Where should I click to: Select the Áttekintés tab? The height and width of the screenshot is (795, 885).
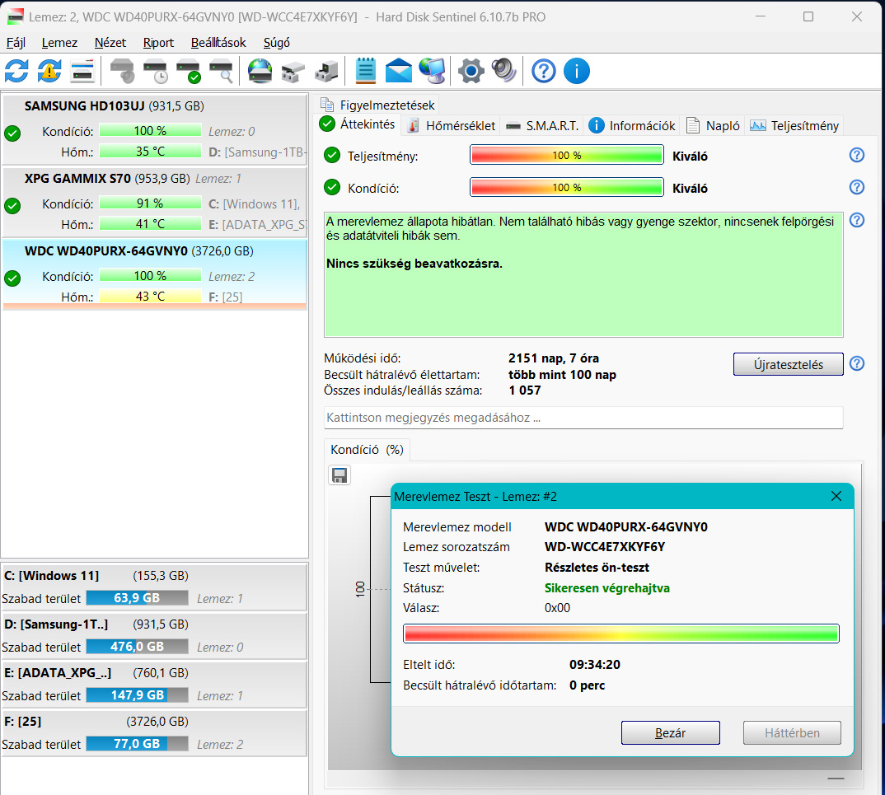click(x=358, y=124)
